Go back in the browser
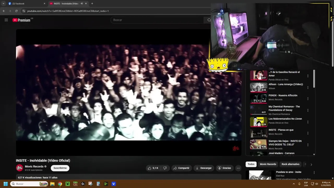The image size is (334, 188). [x=4, y=11]
